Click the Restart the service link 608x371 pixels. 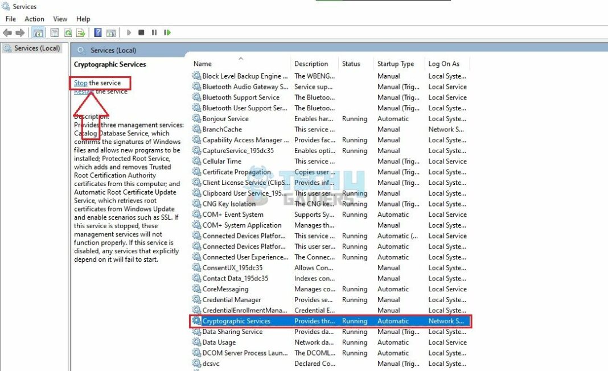tap(84, 91)
